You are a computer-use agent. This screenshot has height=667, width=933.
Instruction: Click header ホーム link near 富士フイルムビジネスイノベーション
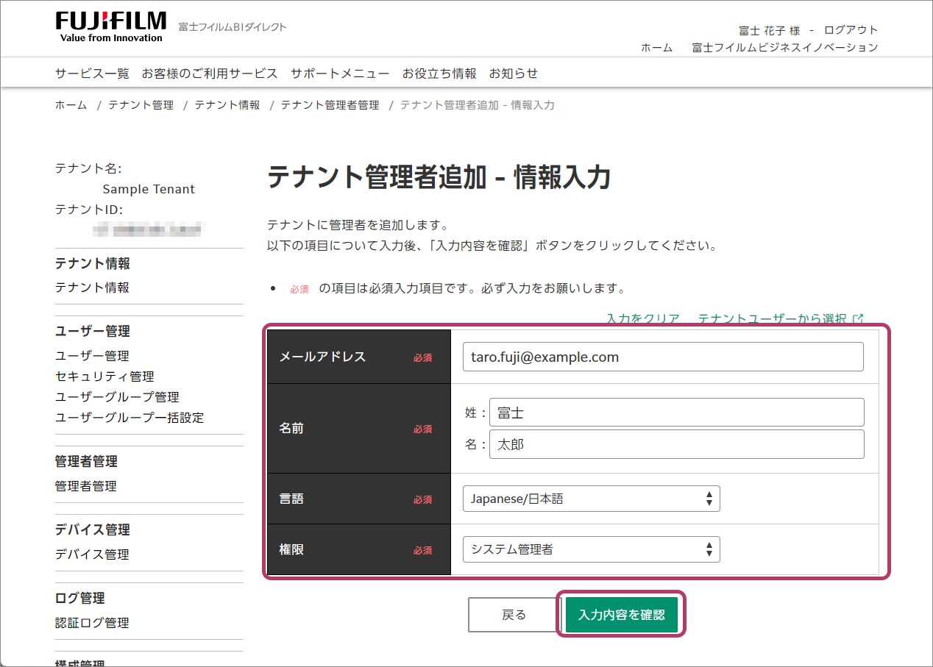click(656, 47)
